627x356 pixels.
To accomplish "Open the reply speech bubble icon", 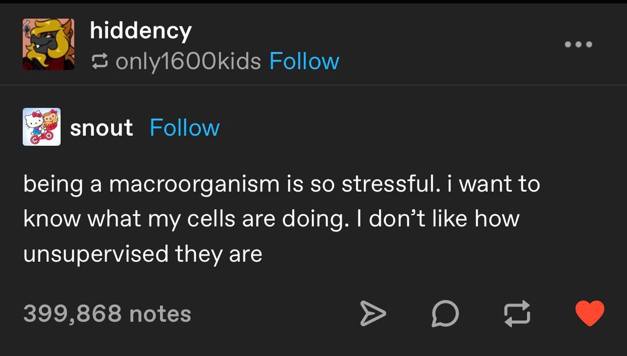I will (445, 314).
